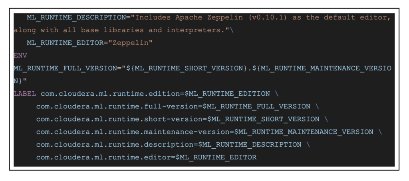Click com.cloudera.ml.runtime.full-version label line
Screen dimensions: 409x181
tap(173, 106)
